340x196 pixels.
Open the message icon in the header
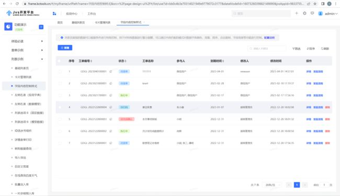click(x=312, y=13)
